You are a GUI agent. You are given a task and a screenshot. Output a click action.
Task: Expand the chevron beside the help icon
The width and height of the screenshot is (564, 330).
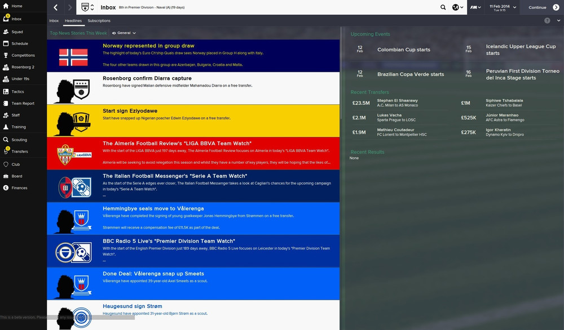pos(558,21)
